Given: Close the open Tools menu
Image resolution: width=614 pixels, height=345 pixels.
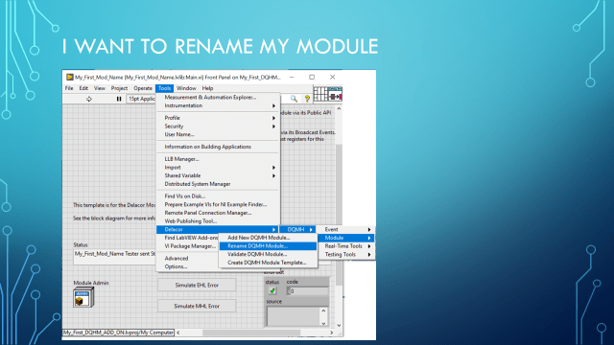Looking at the screenshot, I should [164, 88].
